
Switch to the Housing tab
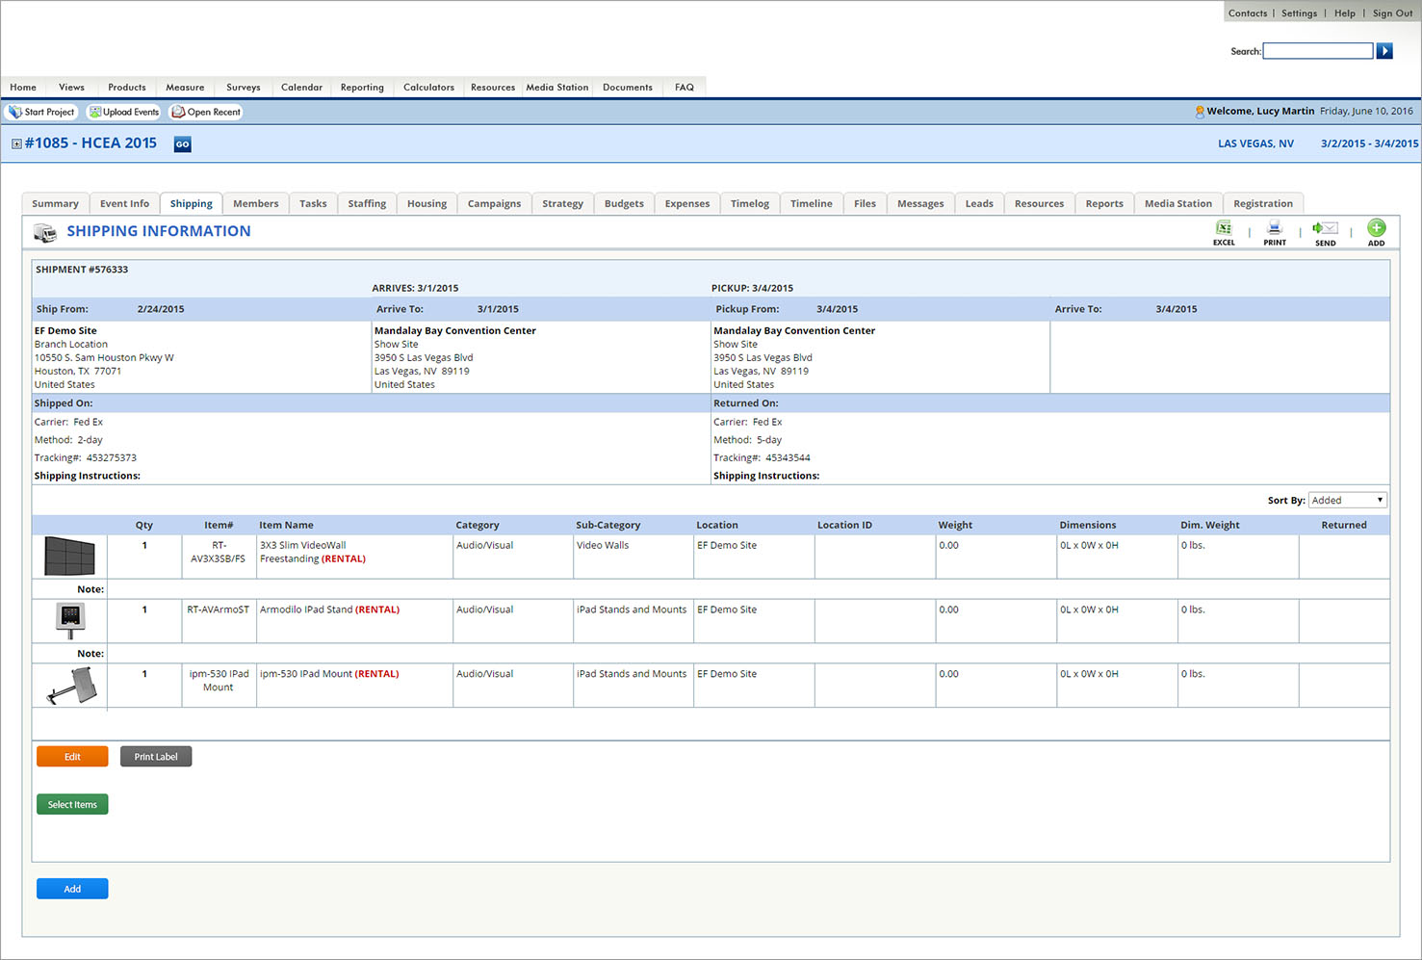point(427,203)
